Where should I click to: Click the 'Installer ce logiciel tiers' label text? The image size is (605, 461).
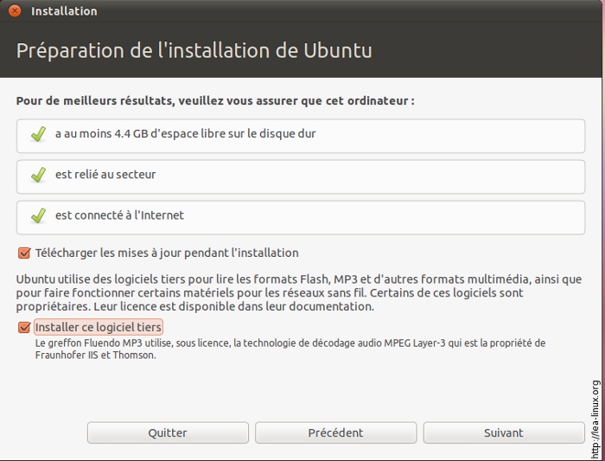tap(98, 328)
